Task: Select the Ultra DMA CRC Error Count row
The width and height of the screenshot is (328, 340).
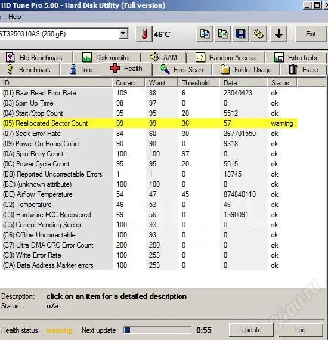Action: coord(150,245)
